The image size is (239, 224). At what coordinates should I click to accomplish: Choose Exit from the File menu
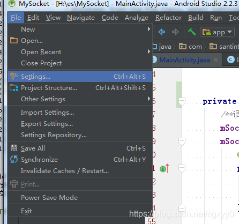point(80,211)
